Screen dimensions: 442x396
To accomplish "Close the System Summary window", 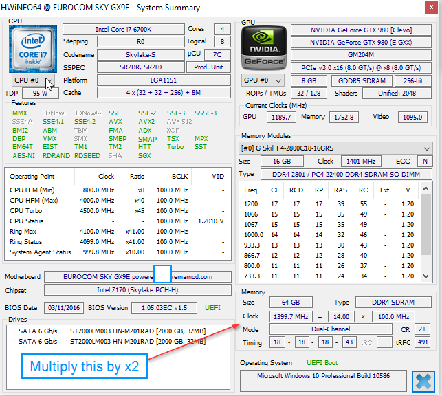I will pos(431,8).
